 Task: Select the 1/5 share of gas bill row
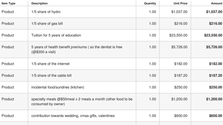[112, 23]
